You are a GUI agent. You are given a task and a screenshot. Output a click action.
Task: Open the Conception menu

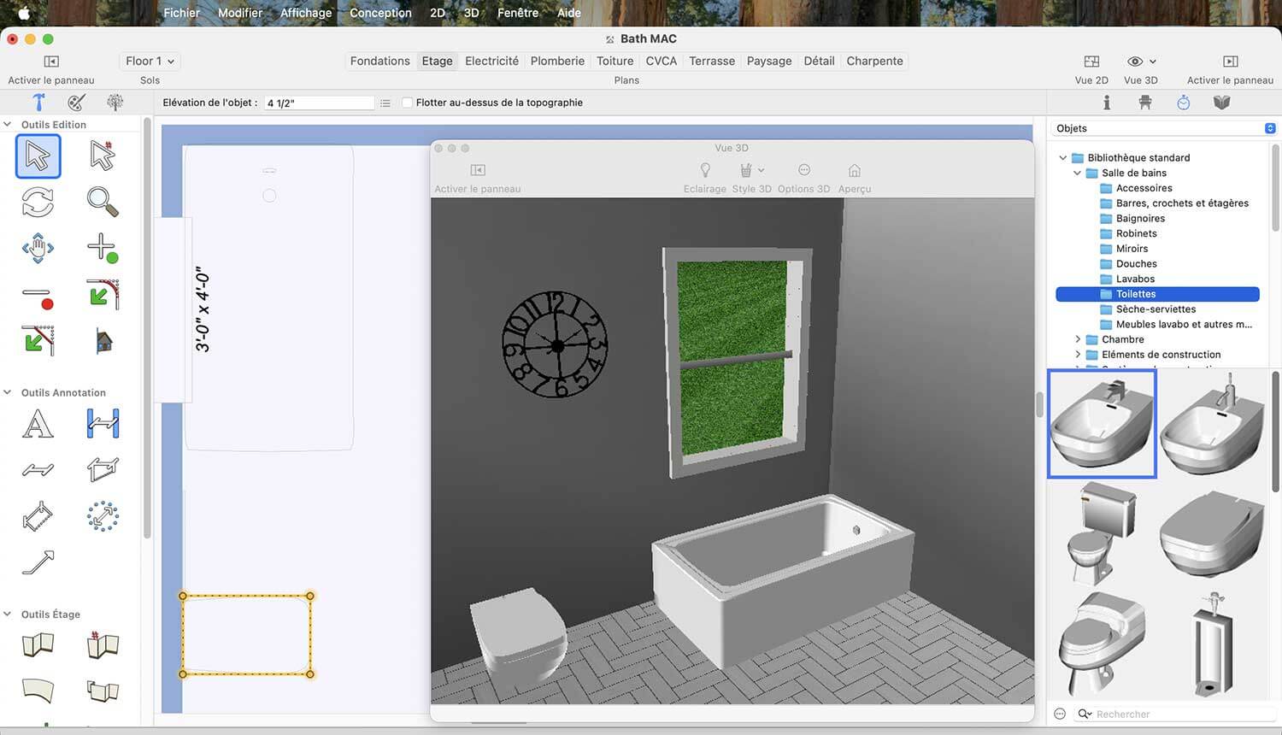coord(380,13)
